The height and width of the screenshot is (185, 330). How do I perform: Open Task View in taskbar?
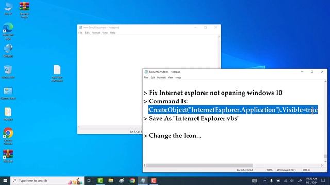coord(89,180)
